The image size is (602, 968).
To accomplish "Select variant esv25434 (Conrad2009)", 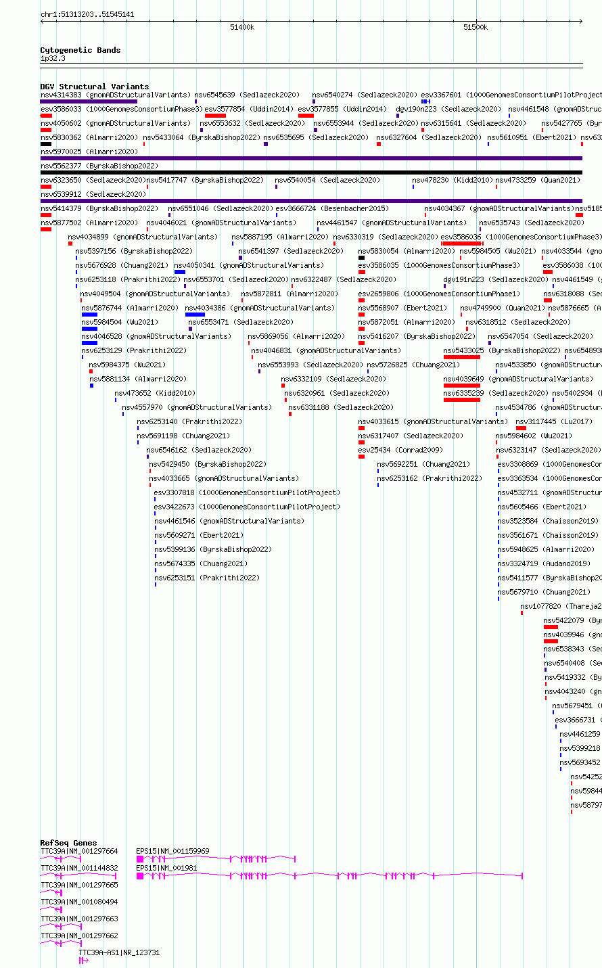I will (400, 450).
